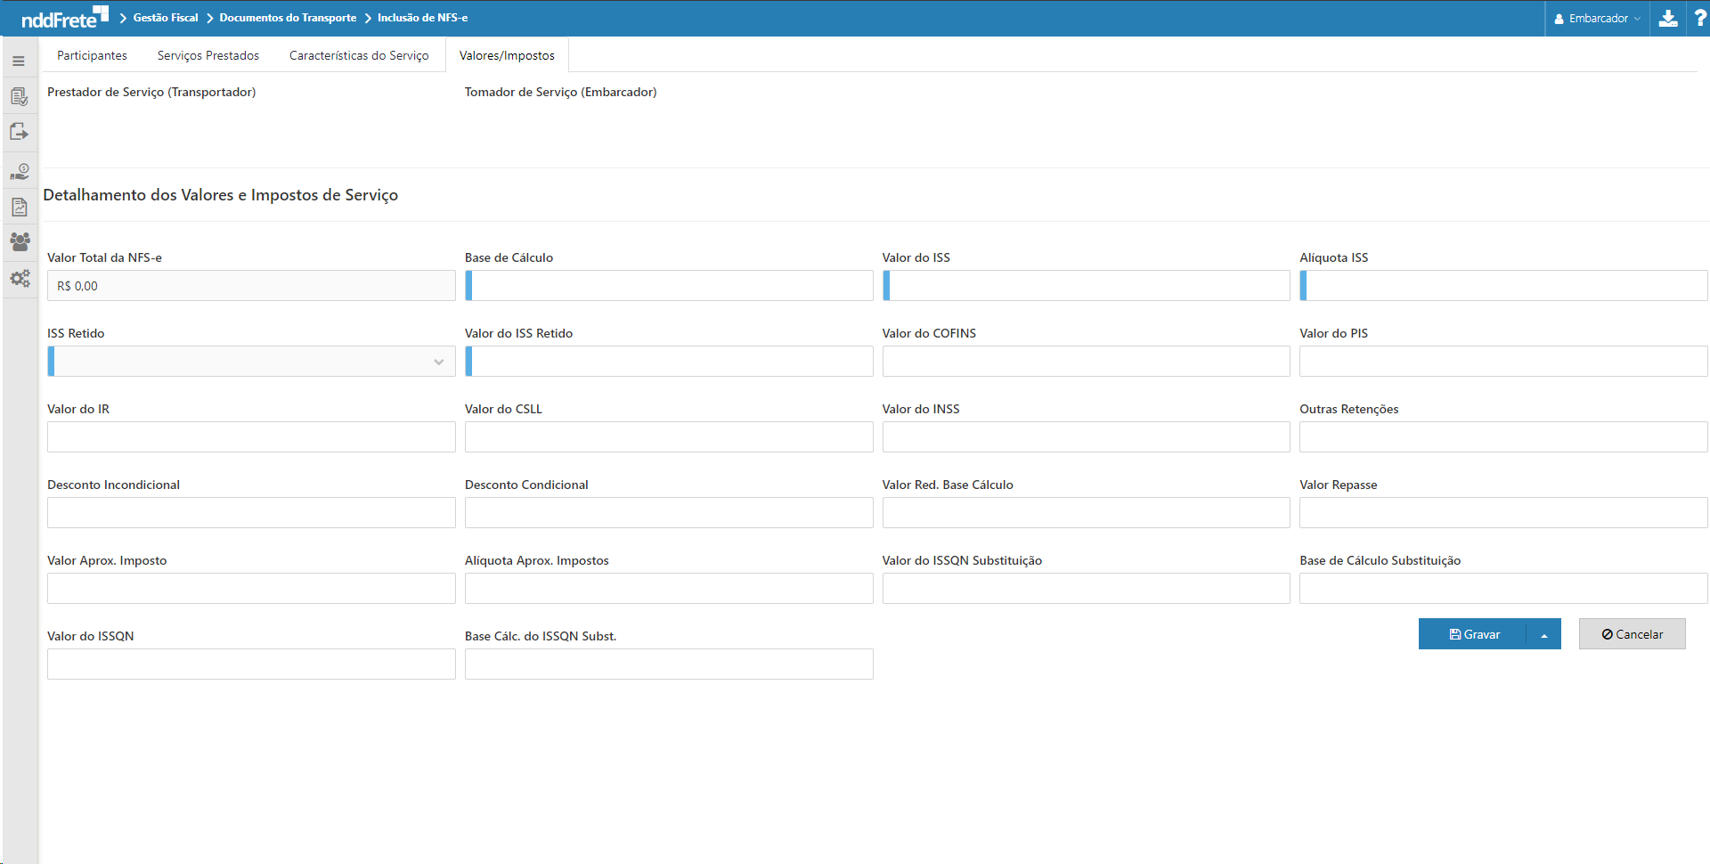This screenshot has height=864, width=1710.
Task: Open the Características do Serviço tab
Action: click(x=359, y=55)
